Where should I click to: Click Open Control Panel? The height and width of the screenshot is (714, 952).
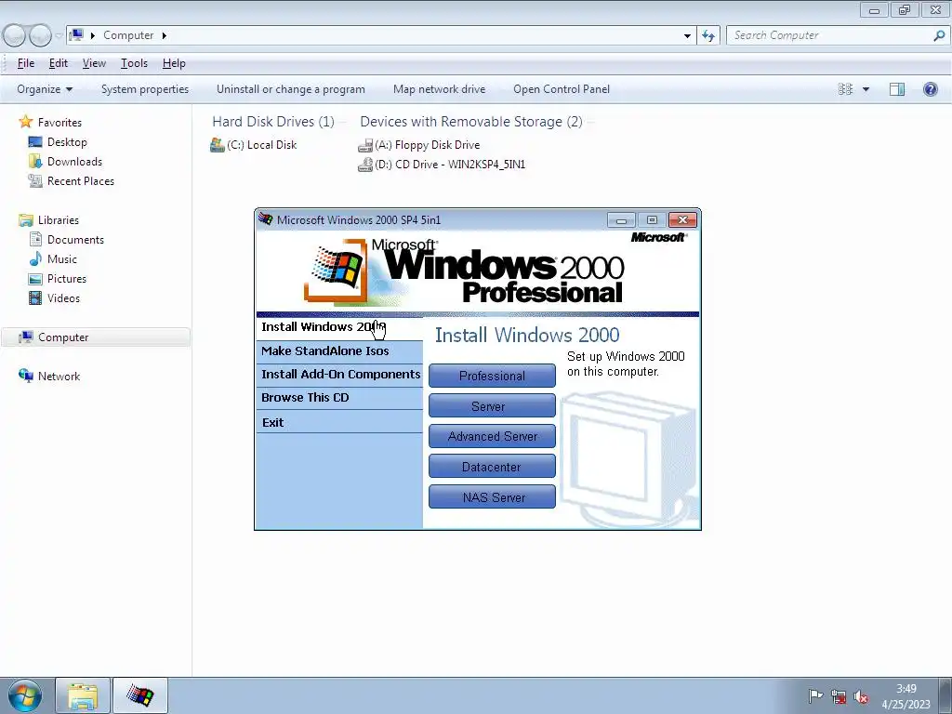(562, 89)
